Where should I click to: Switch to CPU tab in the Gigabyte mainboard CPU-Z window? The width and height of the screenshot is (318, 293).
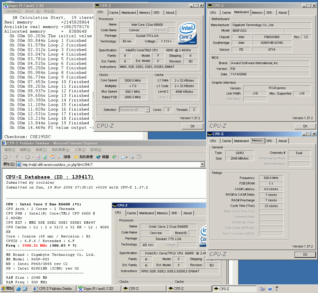(x=213, y=13)
